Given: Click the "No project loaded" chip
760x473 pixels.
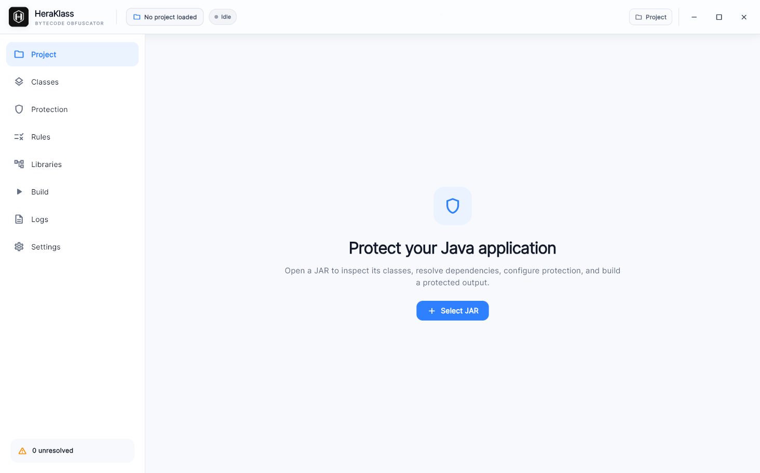Looking at the screenshot, I should [x=165, y=17].
